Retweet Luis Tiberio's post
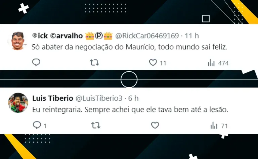The height and width of the screenshot is (159, 258). point(96,125)
